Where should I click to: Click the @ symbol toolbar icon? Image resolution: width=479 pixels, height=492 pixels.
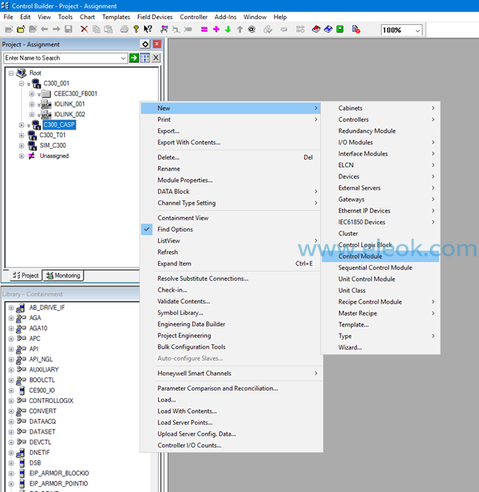click(252, 29)
